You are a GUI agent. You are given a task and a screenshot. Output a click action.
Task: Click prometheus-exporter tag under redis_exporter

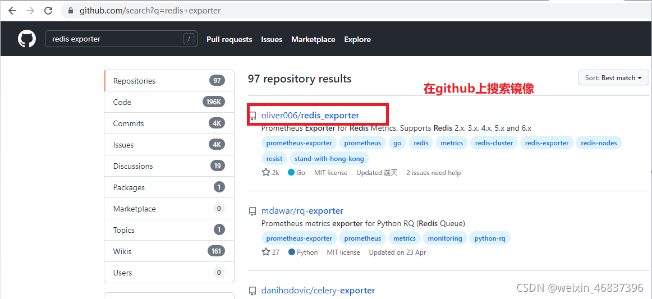pos(300,143)
